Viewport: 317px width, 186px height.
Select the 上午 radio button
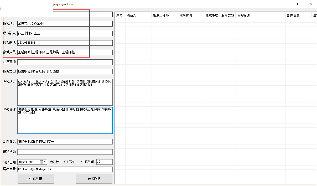(52, 162)
